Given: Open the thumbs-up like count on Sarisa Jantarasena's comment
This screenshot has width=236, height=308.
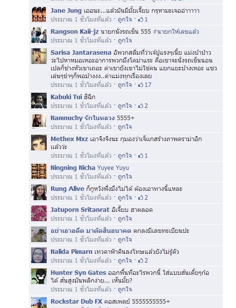Looking at the screenshot, I should point(145,85).
